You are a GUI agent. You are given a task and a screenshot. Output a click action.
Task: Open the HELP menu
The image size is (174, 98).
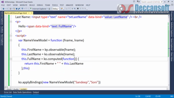pos(88,5)
